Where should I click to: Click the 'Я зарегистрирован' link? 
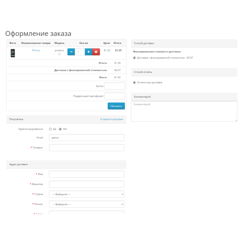112,119
